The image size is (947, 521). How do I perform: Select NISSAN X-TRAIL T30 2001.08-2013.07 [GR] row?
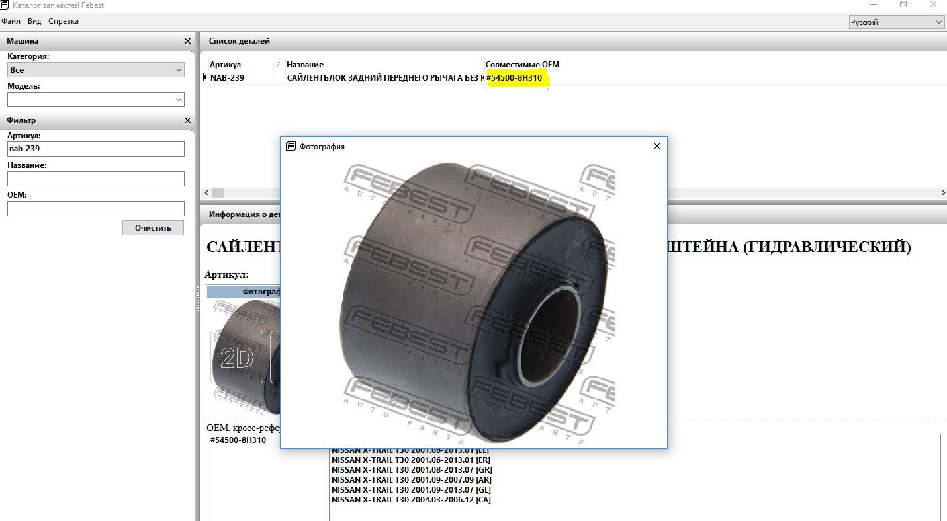[x=412, y=470]
